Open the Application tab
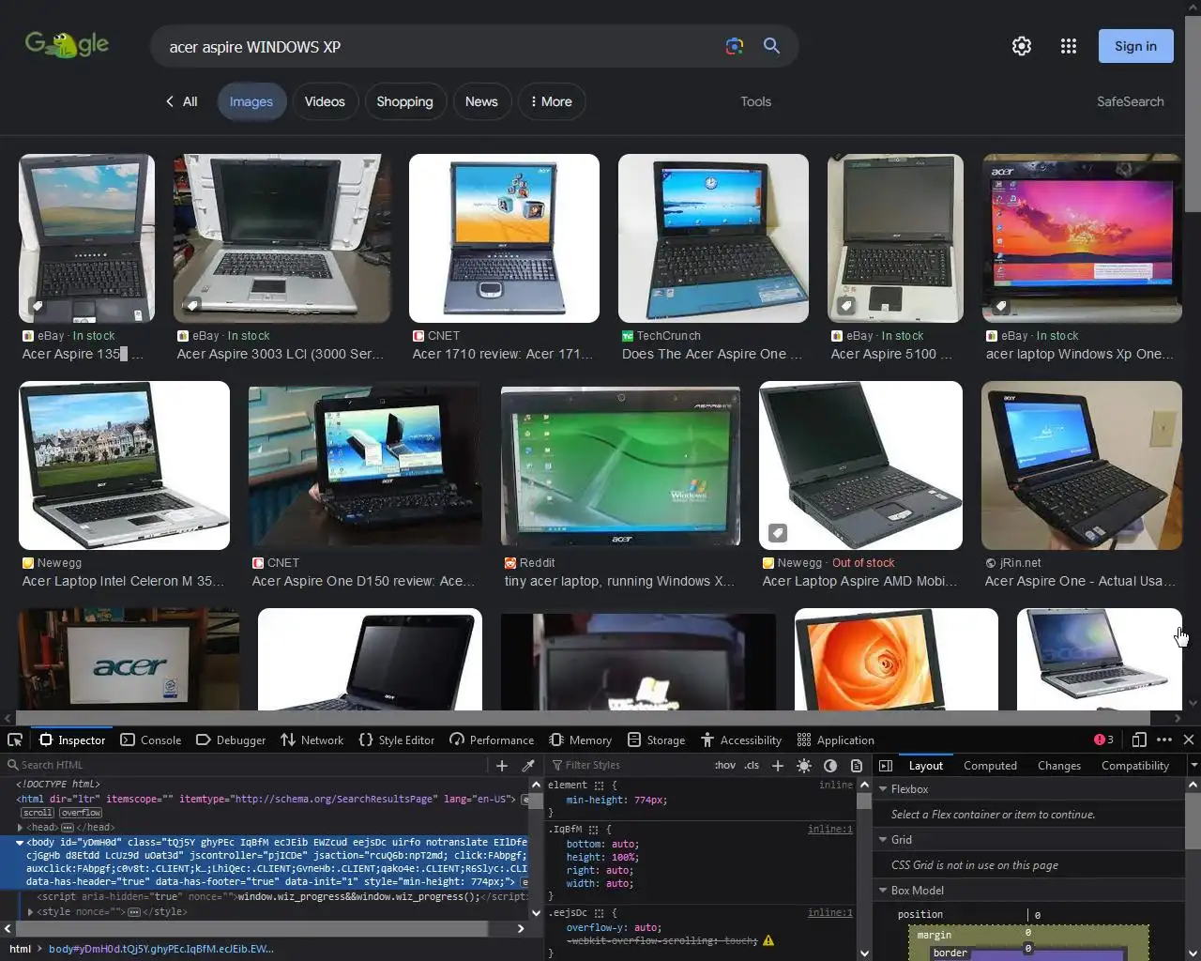 coord(836,740)
